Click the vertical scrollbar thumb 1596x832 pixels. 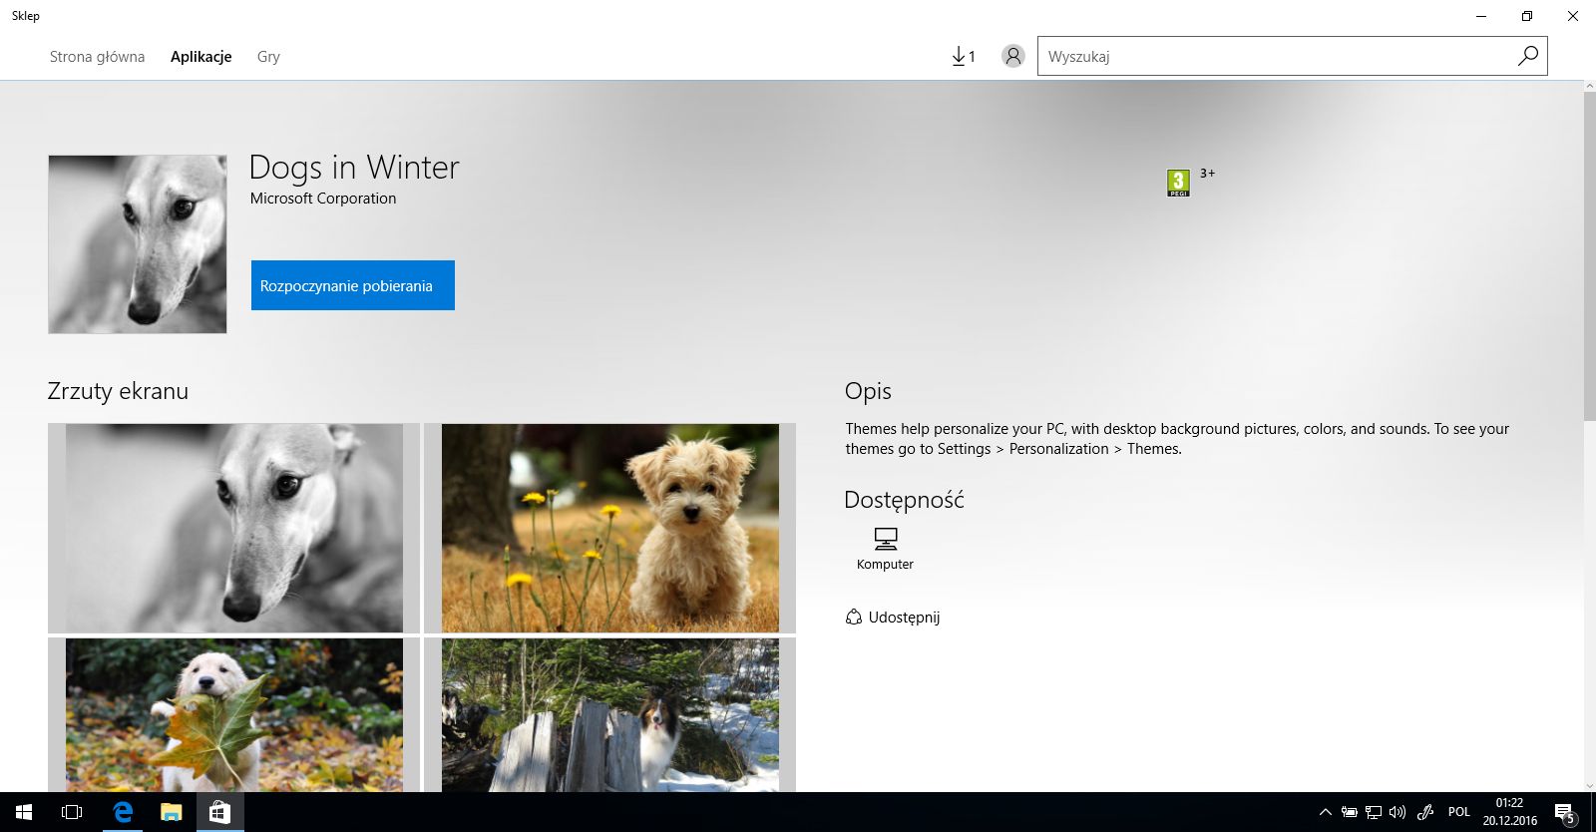(1589, 255)
